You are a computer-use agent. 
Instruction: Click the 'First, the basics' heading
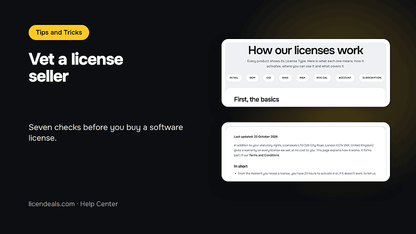point(256,99)
